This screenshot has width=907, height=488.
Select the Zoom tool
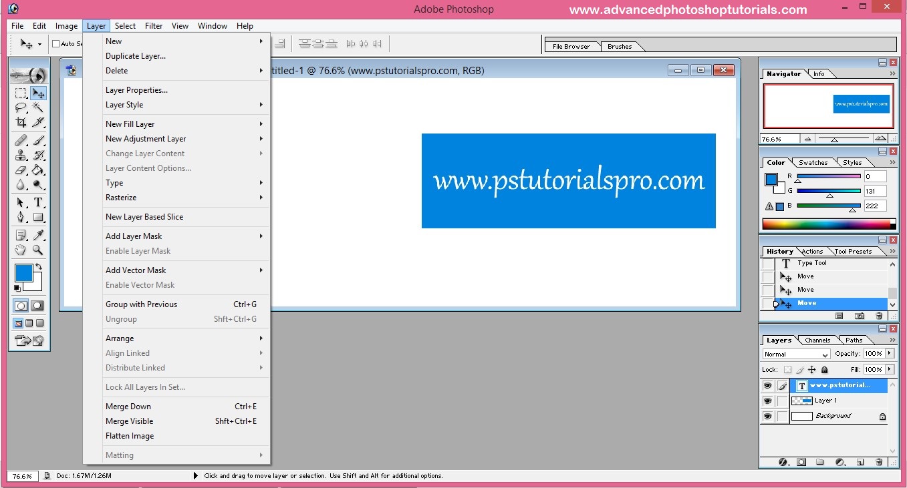(38, 250)
